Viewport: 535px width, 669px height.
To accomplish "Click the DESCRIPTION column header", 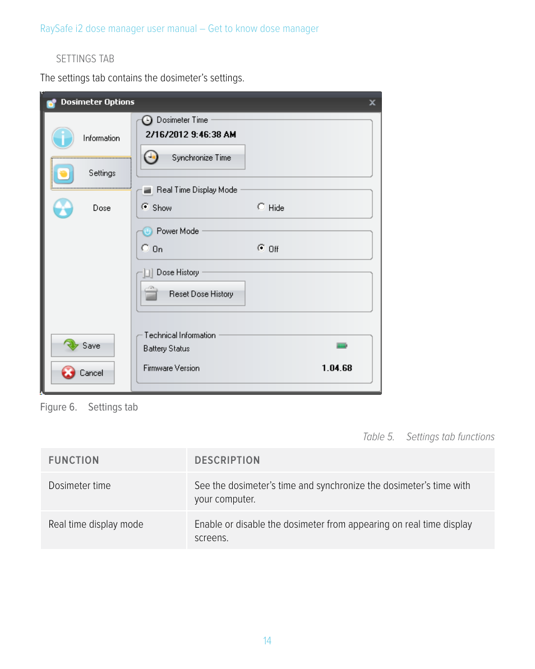I will coord(227,460).
